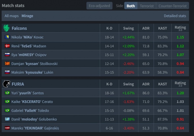Toggle the Eco-adjusted stats button

[x=99, y=6]
